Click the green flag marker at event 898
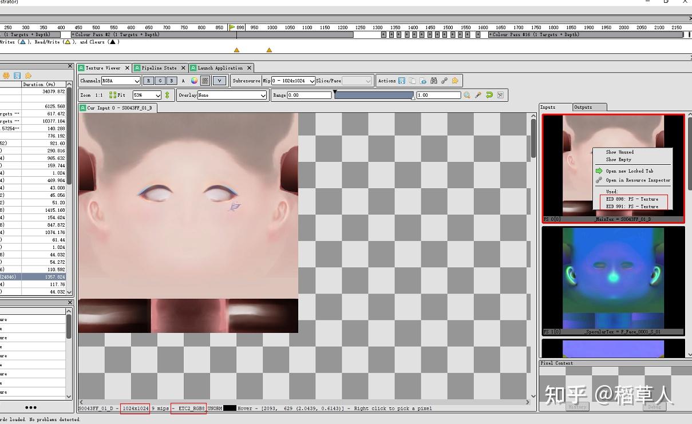The width and height of the screenshot is (692, 424). pos(232,27)
